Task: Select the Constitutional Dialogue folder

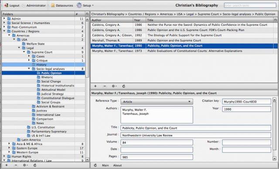Action: [x=58, y=98]
